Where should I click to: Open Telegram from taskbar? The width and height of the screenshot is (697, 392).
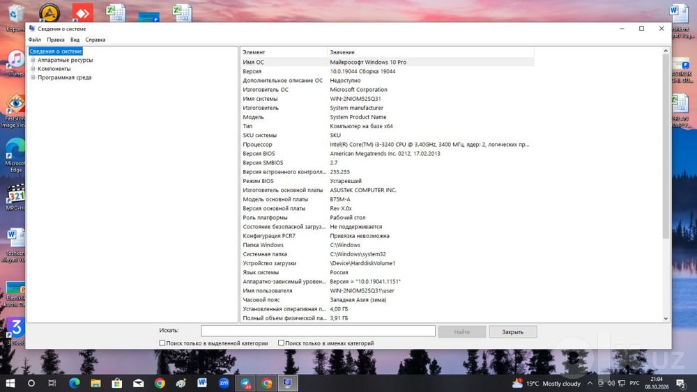245,383
